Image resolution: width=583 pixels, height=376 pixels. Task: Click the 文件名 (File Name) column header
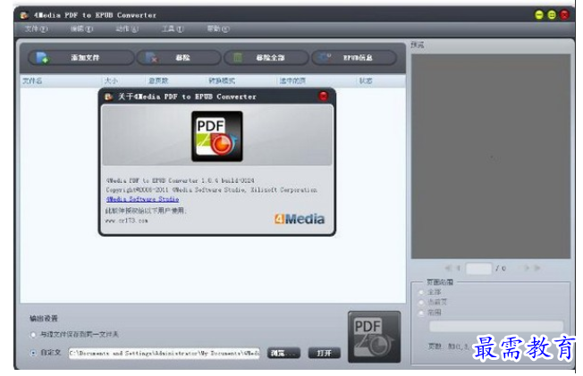(60, 80)
